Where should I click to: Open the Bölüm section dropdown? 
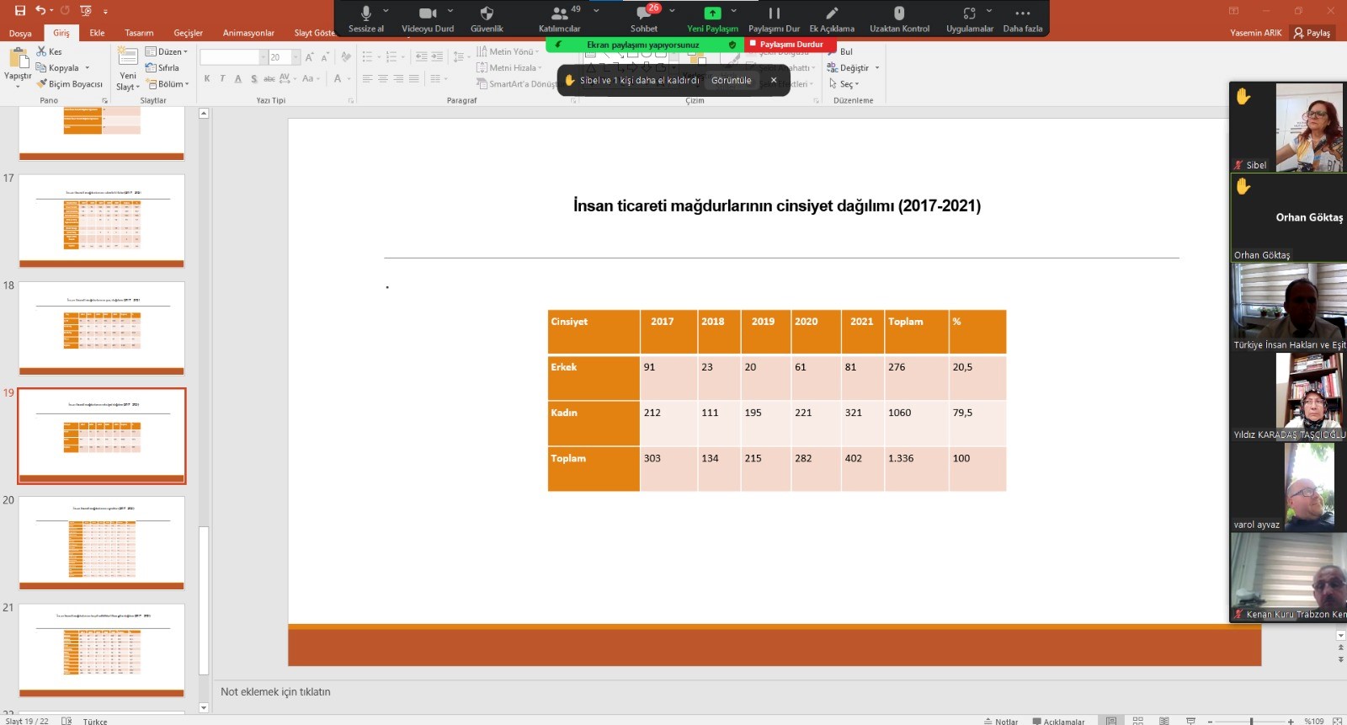point(168,84)
